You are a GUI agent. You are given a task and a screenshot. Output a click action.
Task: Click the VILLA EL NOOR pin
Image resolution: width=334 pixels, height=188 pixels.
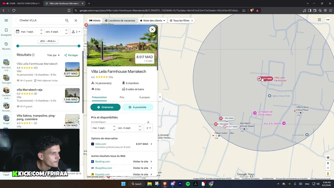click(284, 124)
